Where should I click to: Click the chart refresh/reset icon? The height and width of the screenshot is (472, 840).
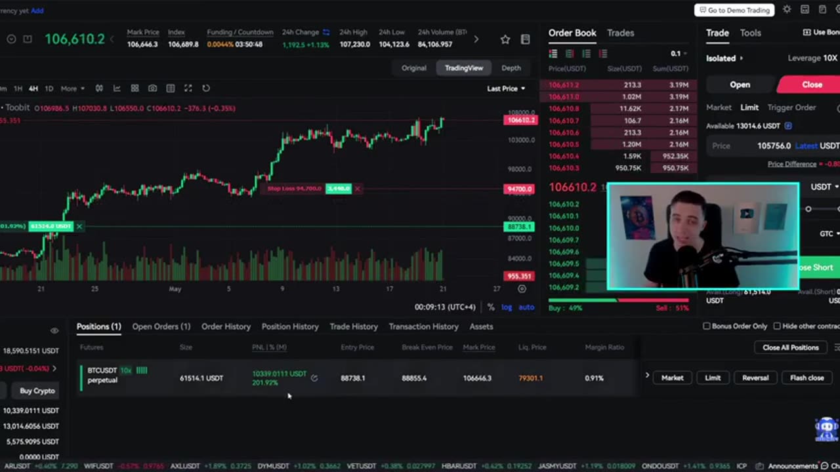coord(205,88)
